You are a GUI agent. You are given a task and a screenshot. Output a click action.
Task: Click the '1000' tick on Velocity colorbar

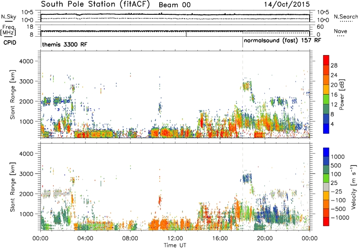[337, 157]
